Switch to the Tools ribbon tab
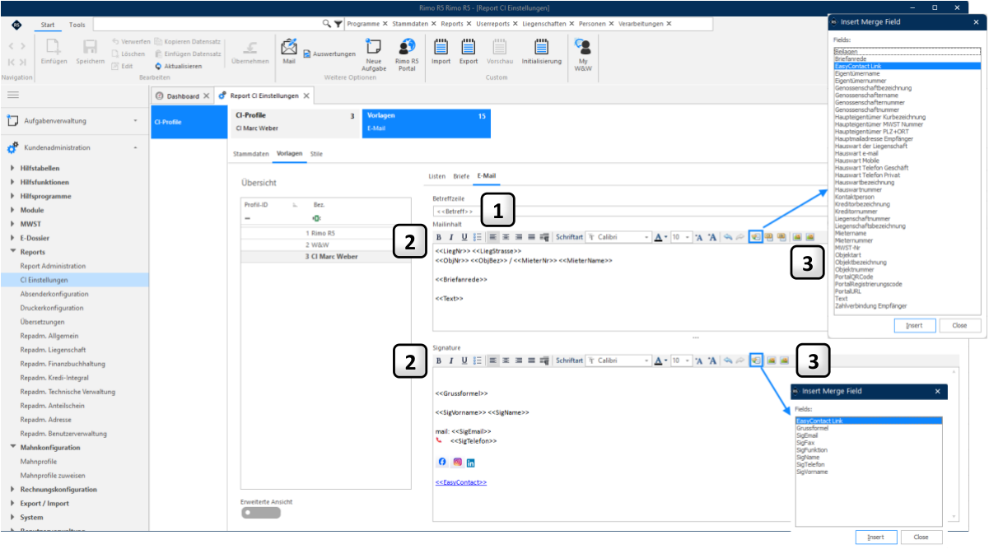 point(77,25)
